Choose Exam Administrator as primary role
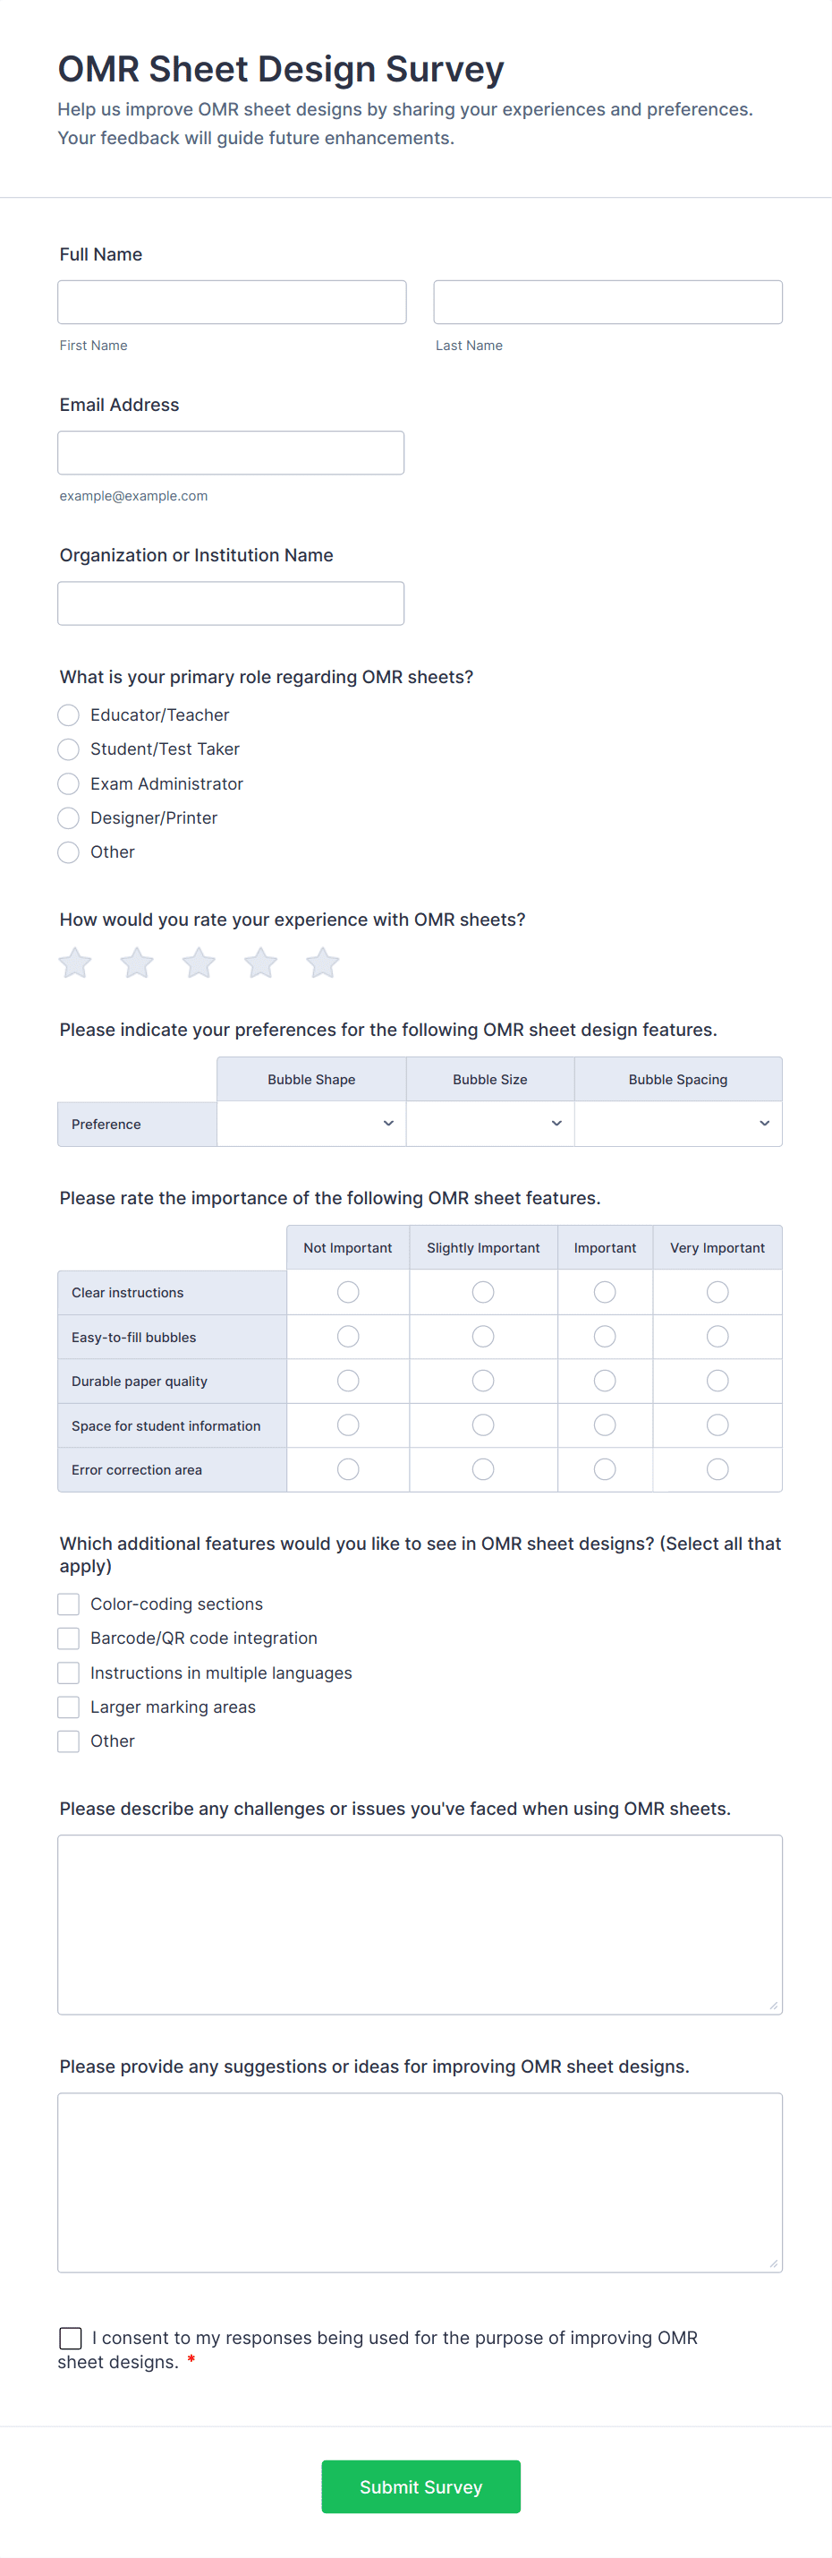Viewport: 832px width, 2558px height. click(68, 783)
